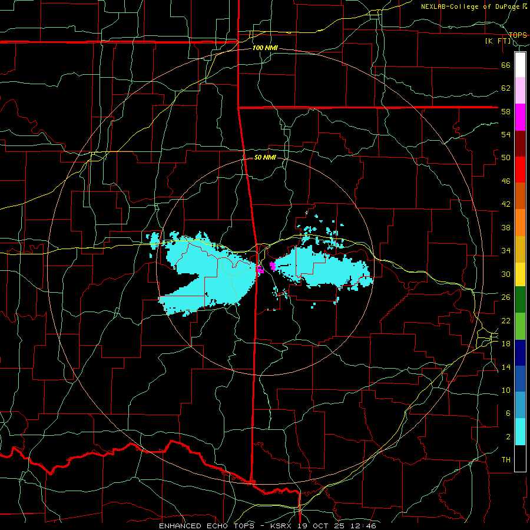Click the legend value 50
530x530 pixels.
click(x=506, y=158)
